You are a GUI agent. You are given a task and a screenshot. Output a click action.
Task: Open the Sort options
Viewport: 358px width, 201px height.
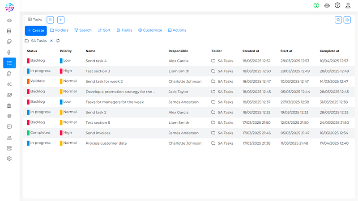click(104, 30)
